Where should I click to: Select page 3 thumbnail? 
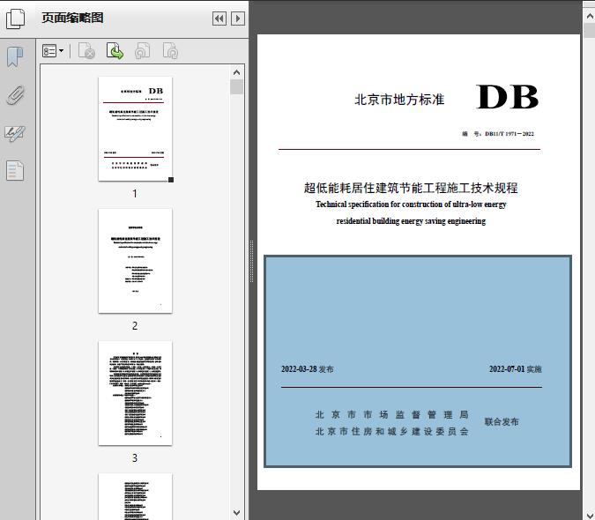(x=135, y=393)
